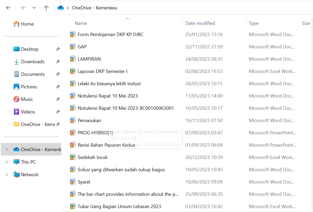Click Word icon of Notulensi Rapat 10 Mei 2023
This screenshot has height=212, width=313.
(72, 96)
